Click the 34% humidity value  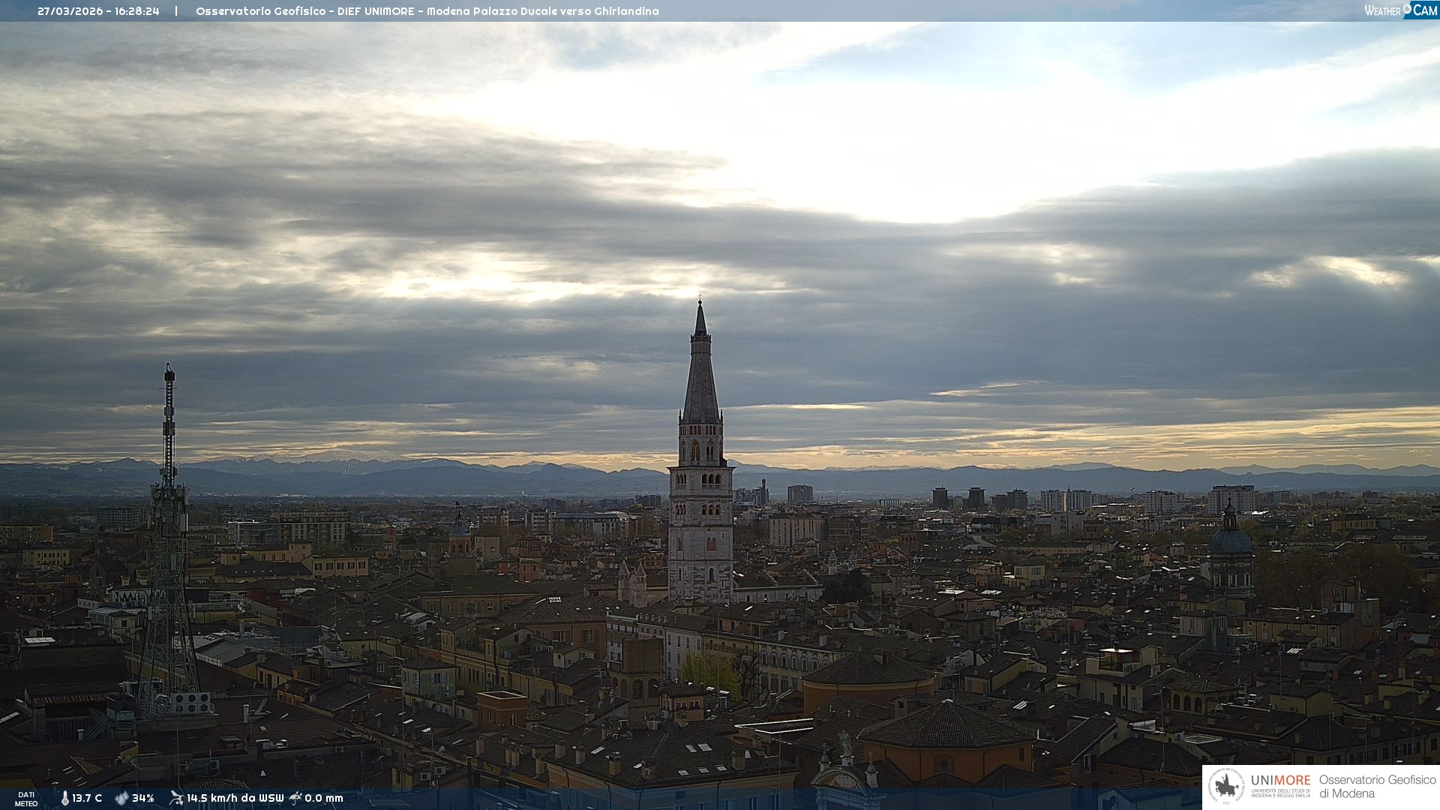[142, 798]
